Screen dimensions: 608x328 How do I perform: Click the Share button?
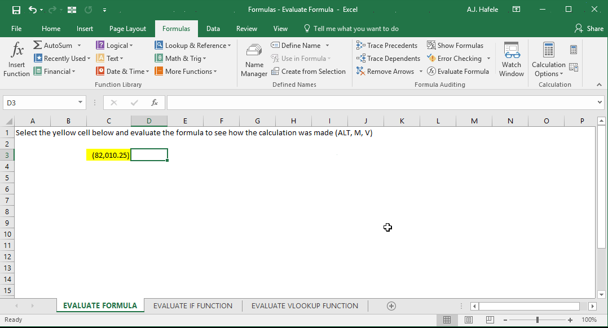click(x=589, y=29)
